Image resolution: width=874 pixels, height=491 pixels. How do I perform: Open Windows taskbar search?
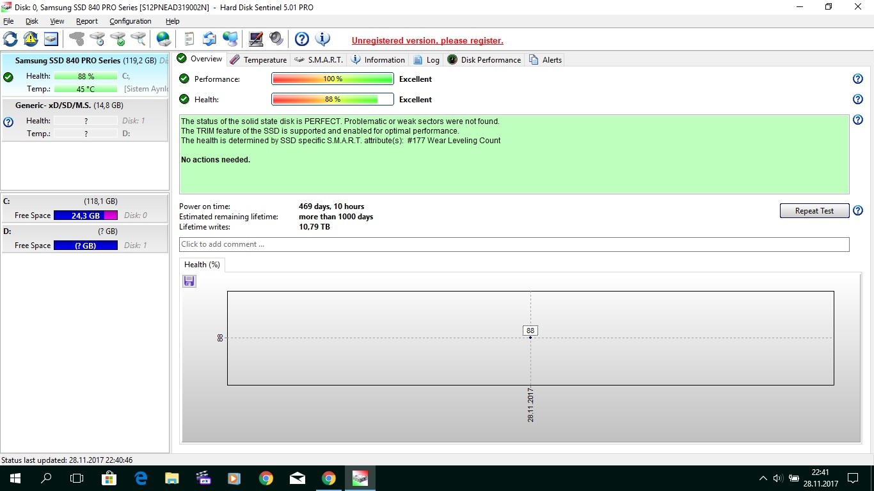coord(46,478)
